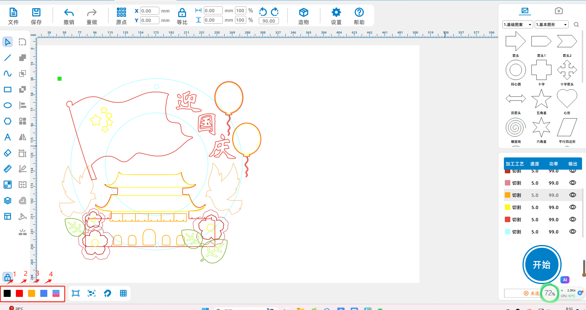The height and width of the screenshot is (310, 586).
Task: Toggle visibility of the orange 切割 layer
Action: pyautogui.click(x=573, y=195)
